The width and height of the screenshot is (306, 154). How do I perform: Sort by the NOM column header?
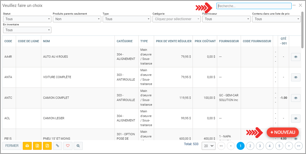[46, 41]
